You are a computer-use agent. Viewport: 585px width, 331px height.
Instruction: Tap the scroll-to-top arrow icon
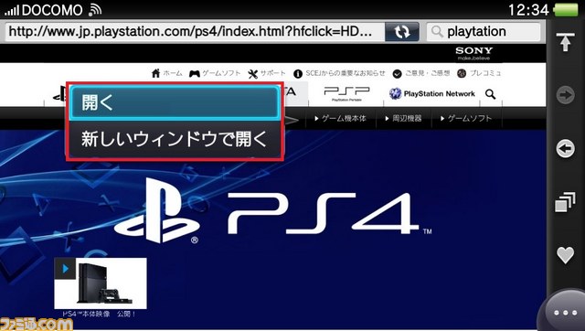tap(565, 42)
